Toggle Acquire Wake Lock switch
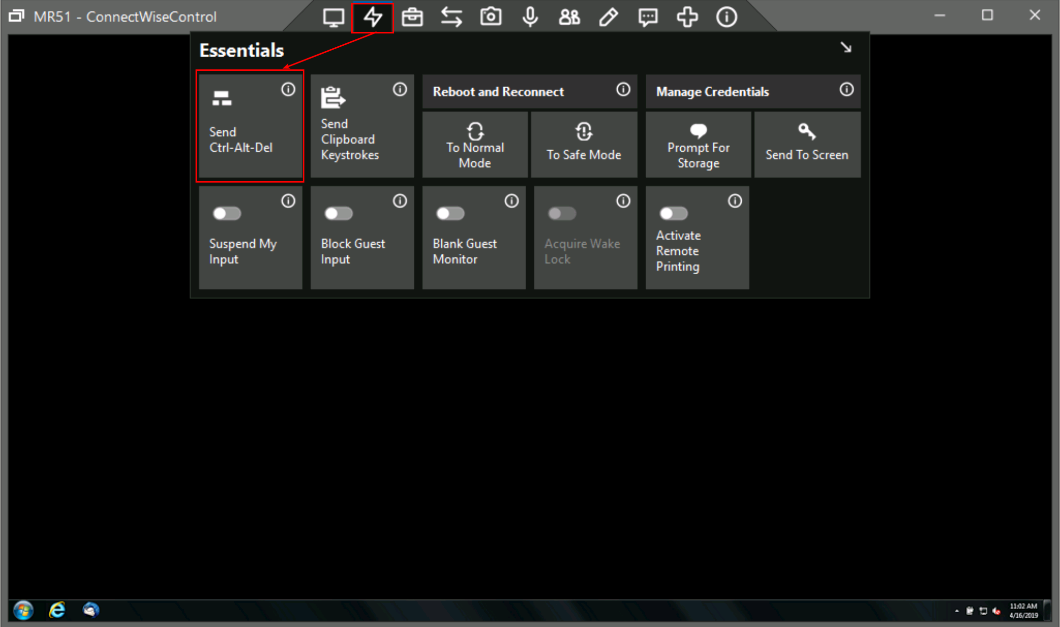This screenshot has width=1060, height=627. 562,214
